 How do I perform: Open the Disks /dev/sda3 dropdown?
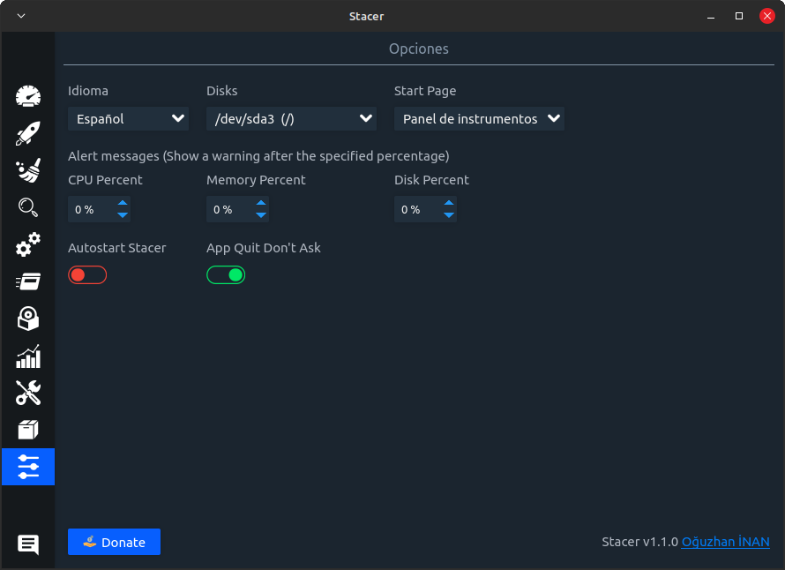(x=291, y=119)
